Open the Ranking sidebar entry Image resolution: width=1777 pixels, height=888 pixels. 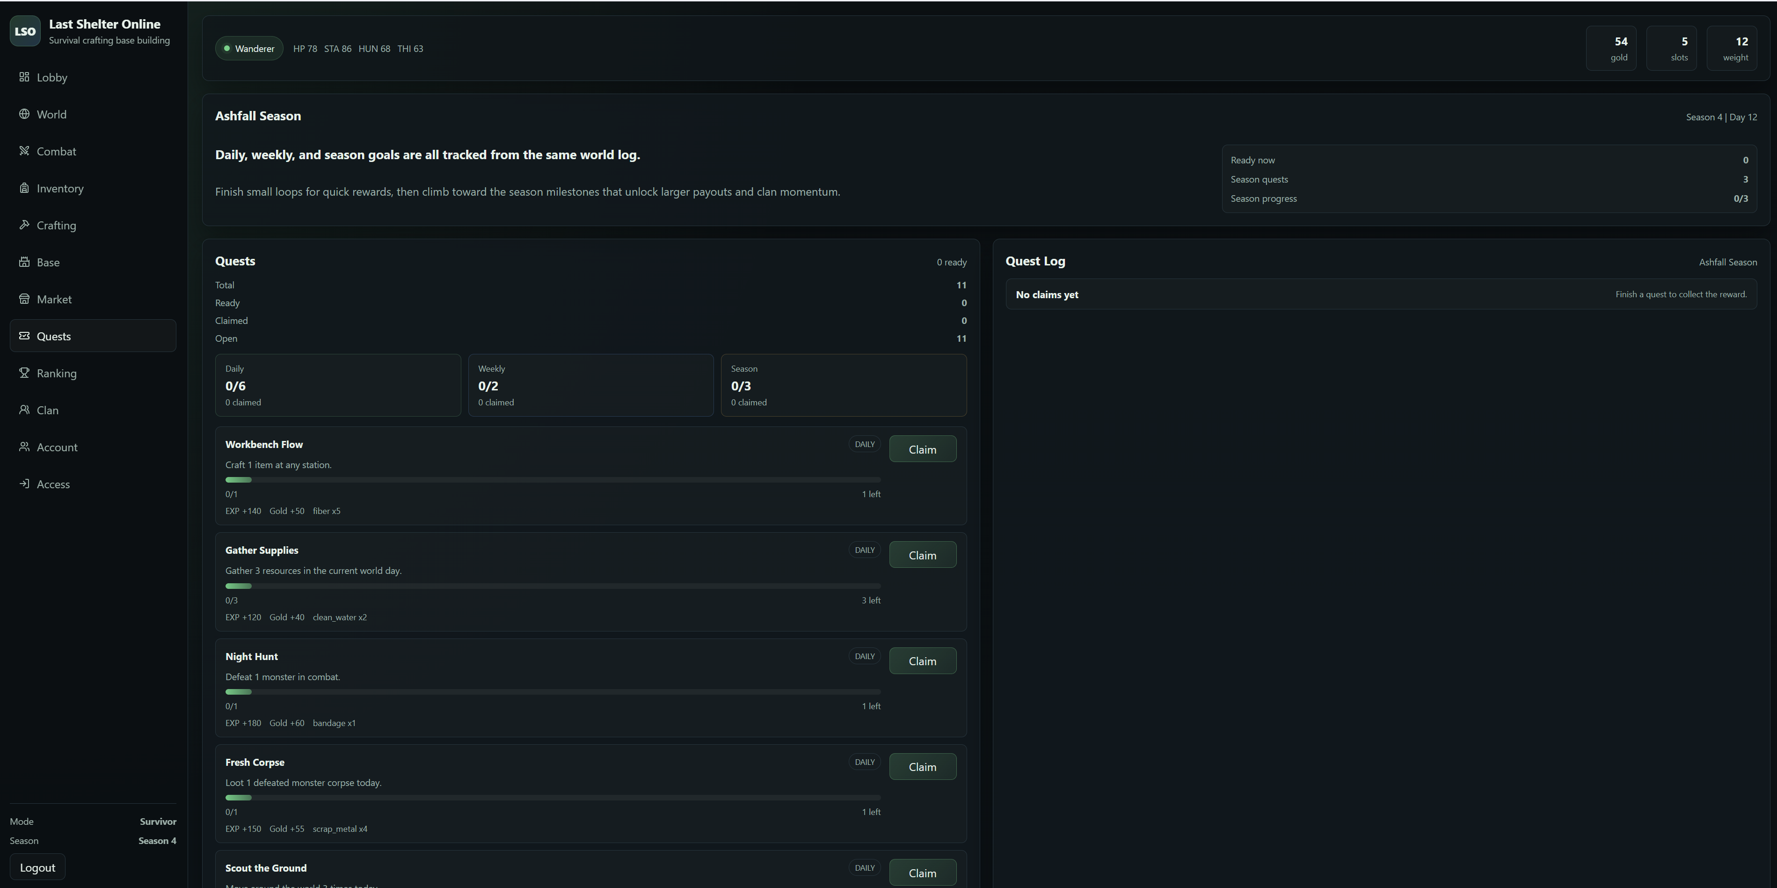point(93,373)
